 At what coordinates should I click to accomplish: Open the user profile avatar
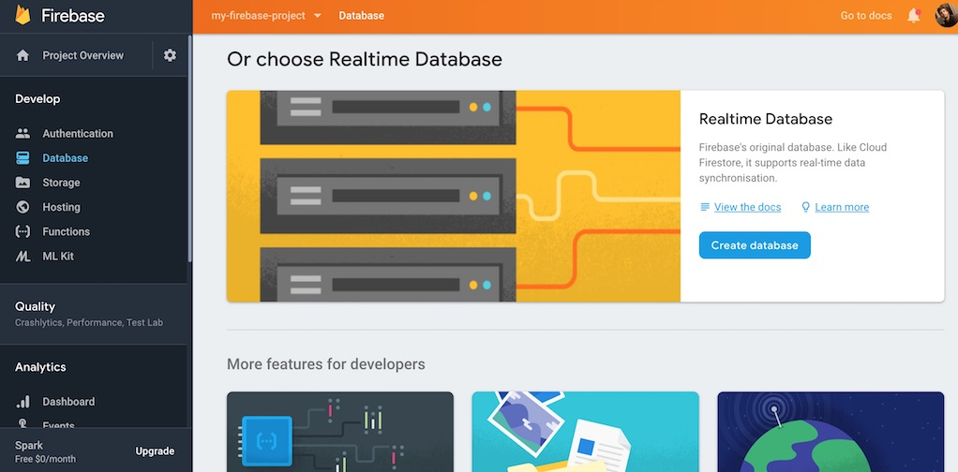(947, 16)
